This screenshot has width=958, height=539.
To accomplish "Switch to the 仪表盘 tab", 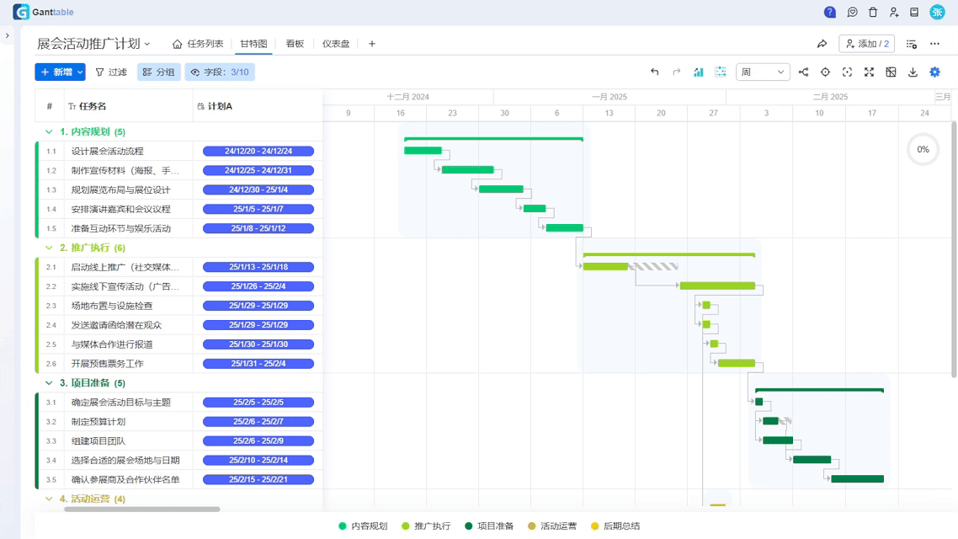I will click(336, 44).
